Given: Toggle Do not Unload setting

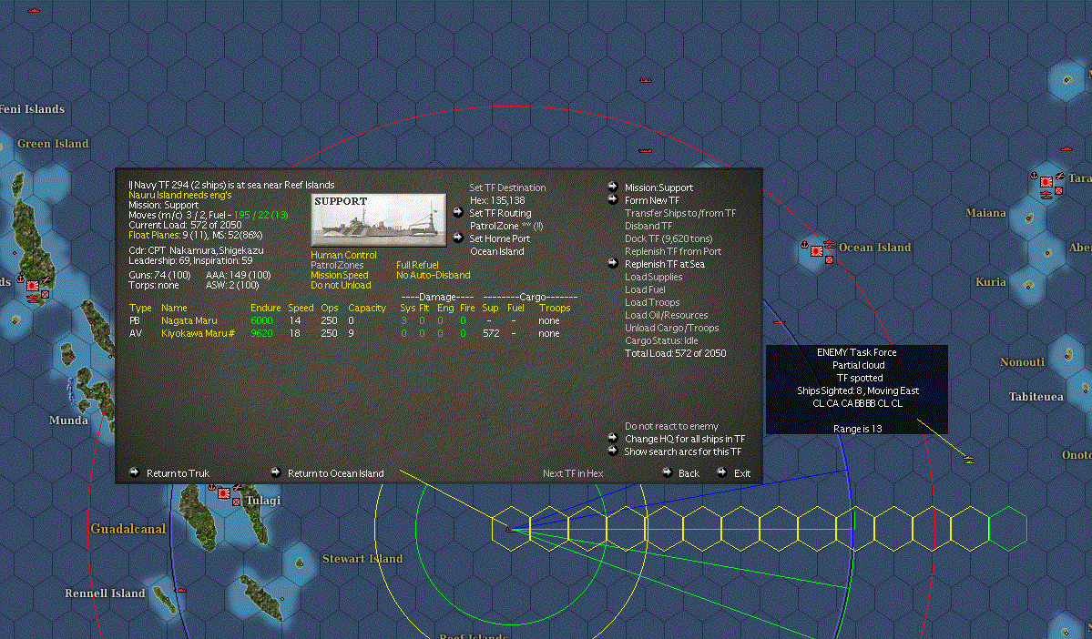Looking at the screenshot, I should [x=341, y=285].
